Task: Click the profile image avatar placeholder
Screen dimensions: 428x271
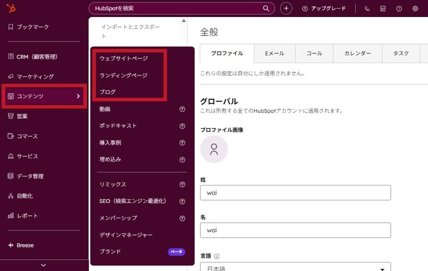Action: (214, 149)
